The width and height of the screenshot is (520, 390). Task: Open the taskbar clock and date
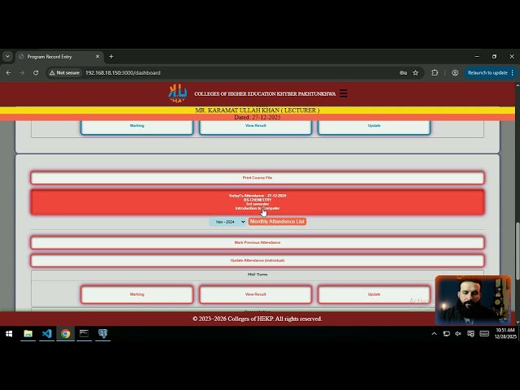tap(505, 334)
